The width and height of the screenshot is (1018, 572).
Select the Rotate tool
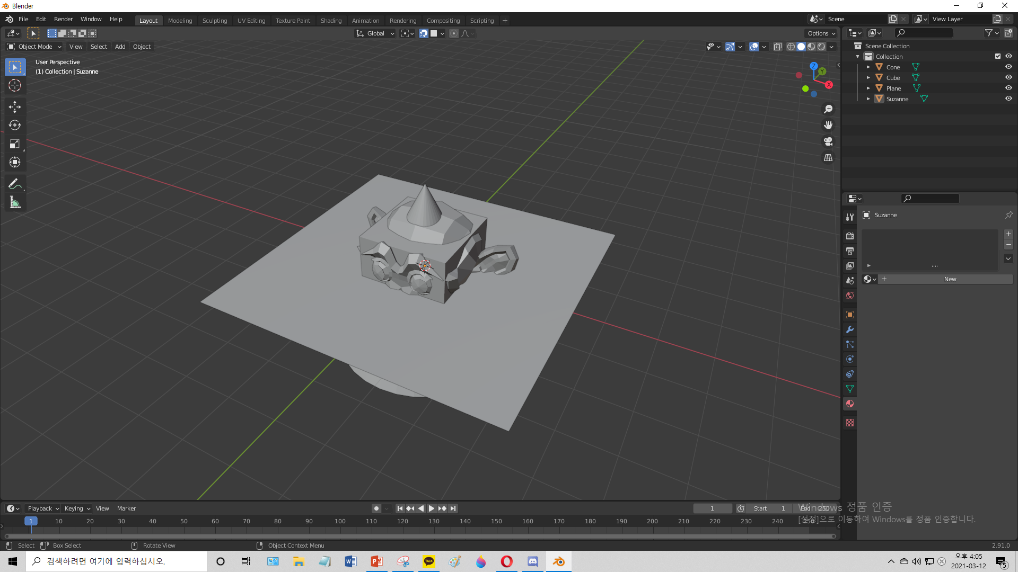click(x=15, y=126)
